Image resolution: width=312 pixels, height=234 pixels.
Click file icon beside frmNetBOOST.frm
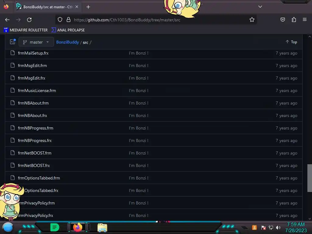coord(12,153)
